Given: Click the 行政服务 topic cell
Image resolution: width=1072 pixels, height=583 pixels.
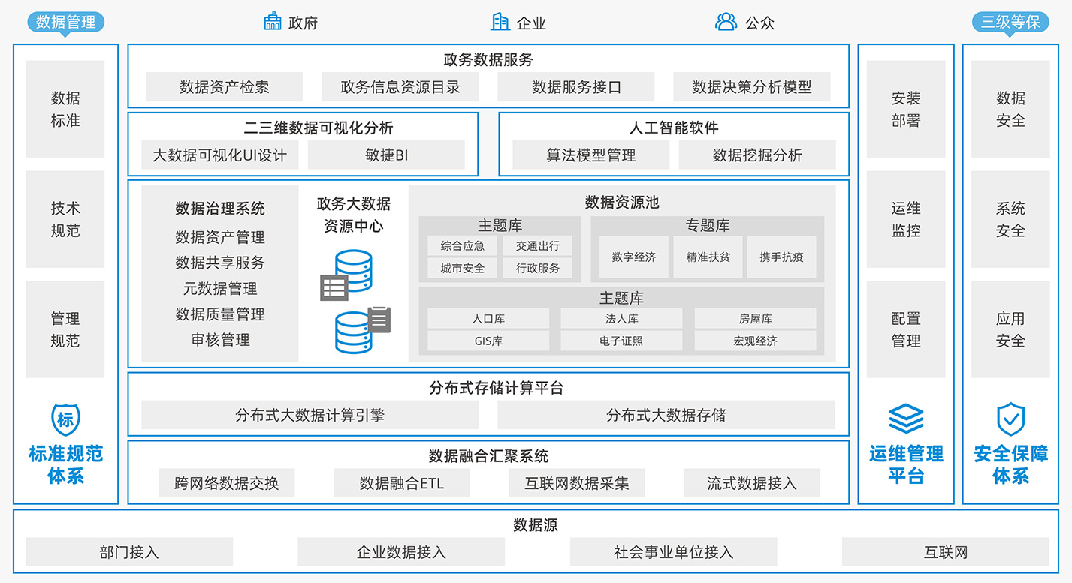Looking at the screenshot, I should click(538, 268).
